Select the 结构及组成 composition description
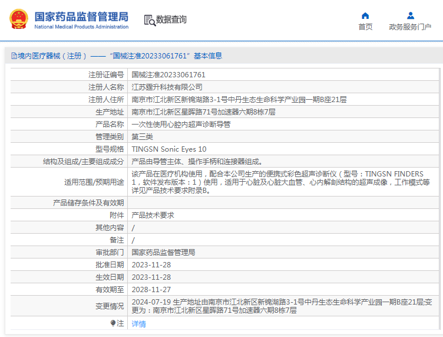Image resolution: width=443 pixels, height=337 pixels. [197, 162]
